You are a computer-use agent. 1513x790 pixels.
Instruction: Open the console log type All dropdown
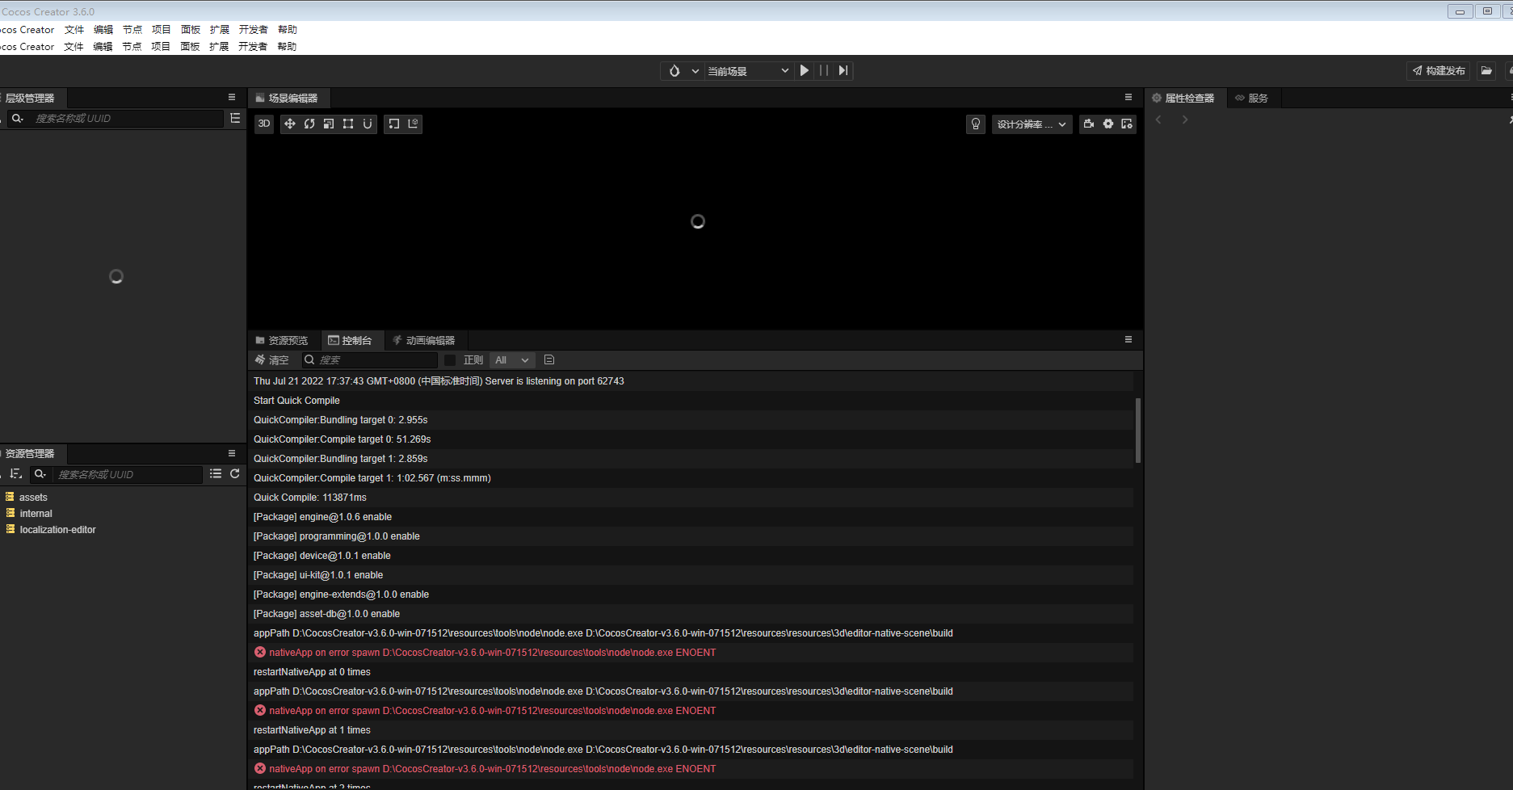pyautogui.click(x=512, y=360)
